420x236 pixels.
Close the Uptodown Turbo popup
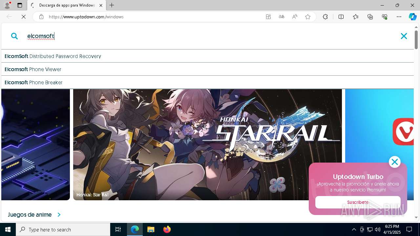[x=395, y=162]
